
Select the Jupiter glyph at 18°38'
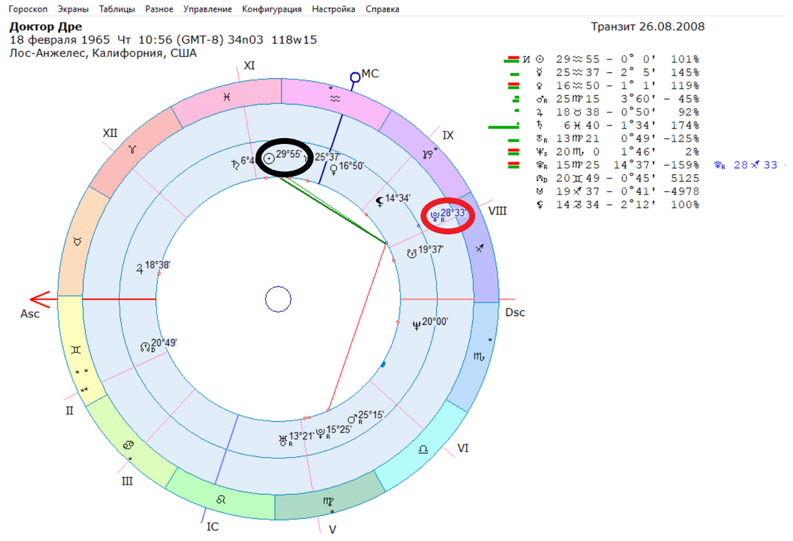point(139,268)
